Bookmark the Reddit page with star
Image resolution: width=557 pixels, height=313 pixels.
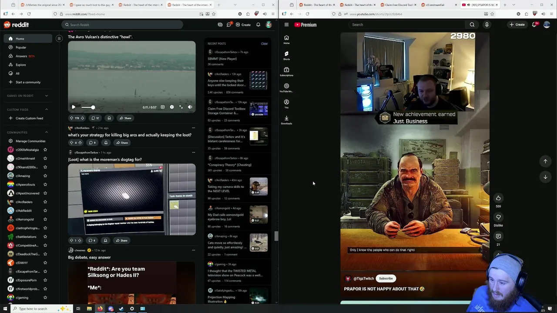(x=213, y=14)
